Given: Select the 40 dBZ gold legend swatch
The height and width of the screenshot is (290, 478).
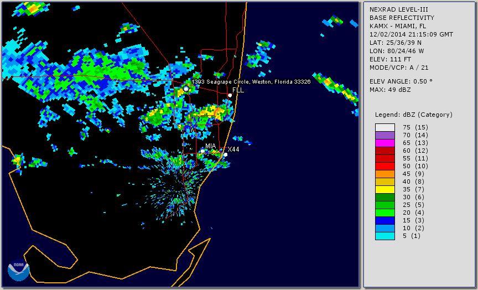Looking at the screenshot, I should point(385,182).
